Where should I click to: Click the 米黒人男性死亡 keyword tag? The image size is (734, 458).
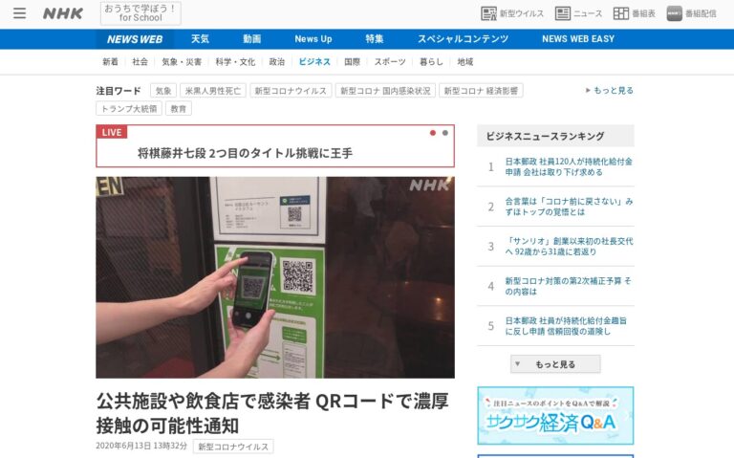point(213,91)
